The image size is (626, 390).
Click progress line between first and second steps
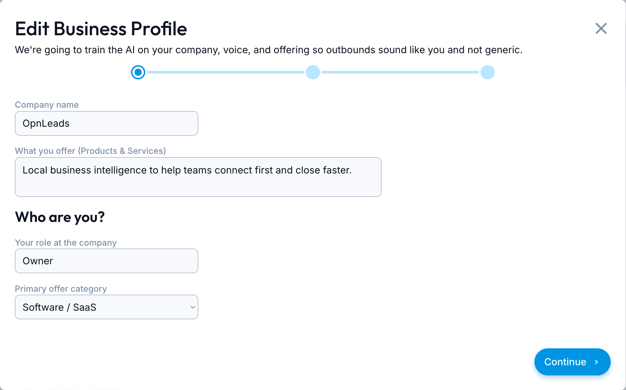[x=225, y=72]
